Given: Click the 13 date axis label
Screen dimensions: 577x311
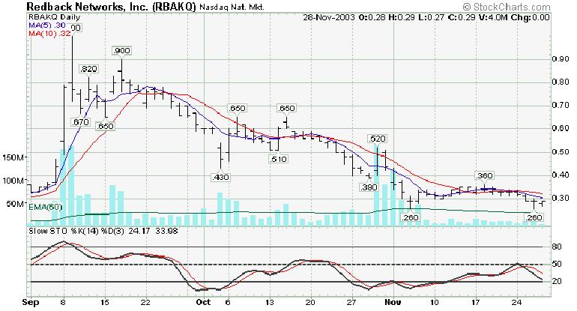Looking at the screenshot, I should [x=270, y=302].
